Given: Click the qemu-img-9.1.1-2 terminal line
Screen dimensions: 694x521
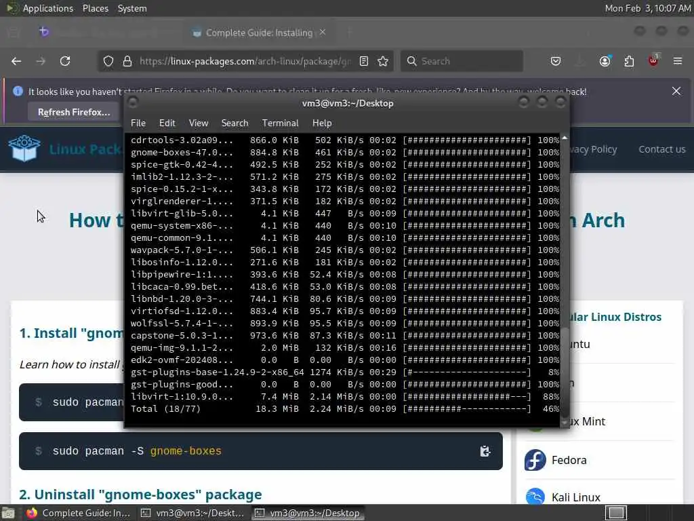Looking at the screenshot, I should coord(345,348).
